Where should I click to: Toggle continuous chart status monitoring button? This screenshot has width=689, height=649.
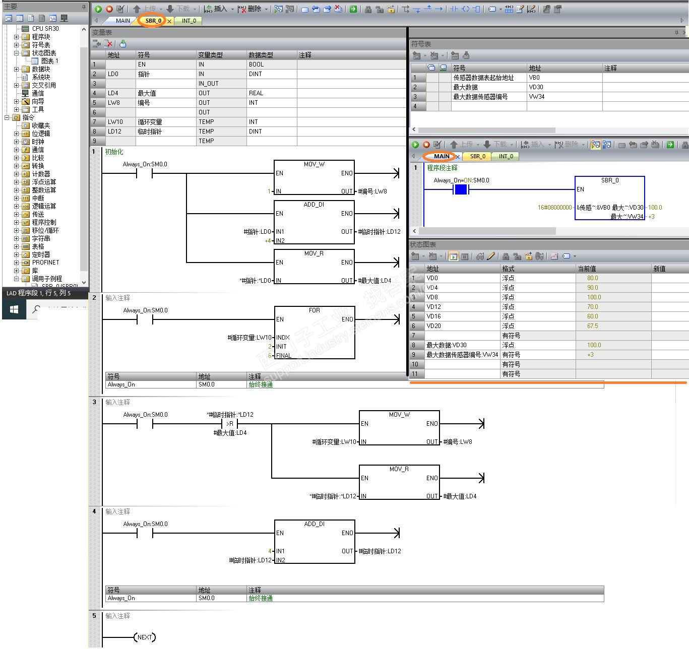[x=453, y=256]
